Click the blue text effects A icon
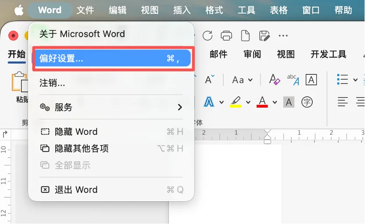 click(x=209, y=102)
